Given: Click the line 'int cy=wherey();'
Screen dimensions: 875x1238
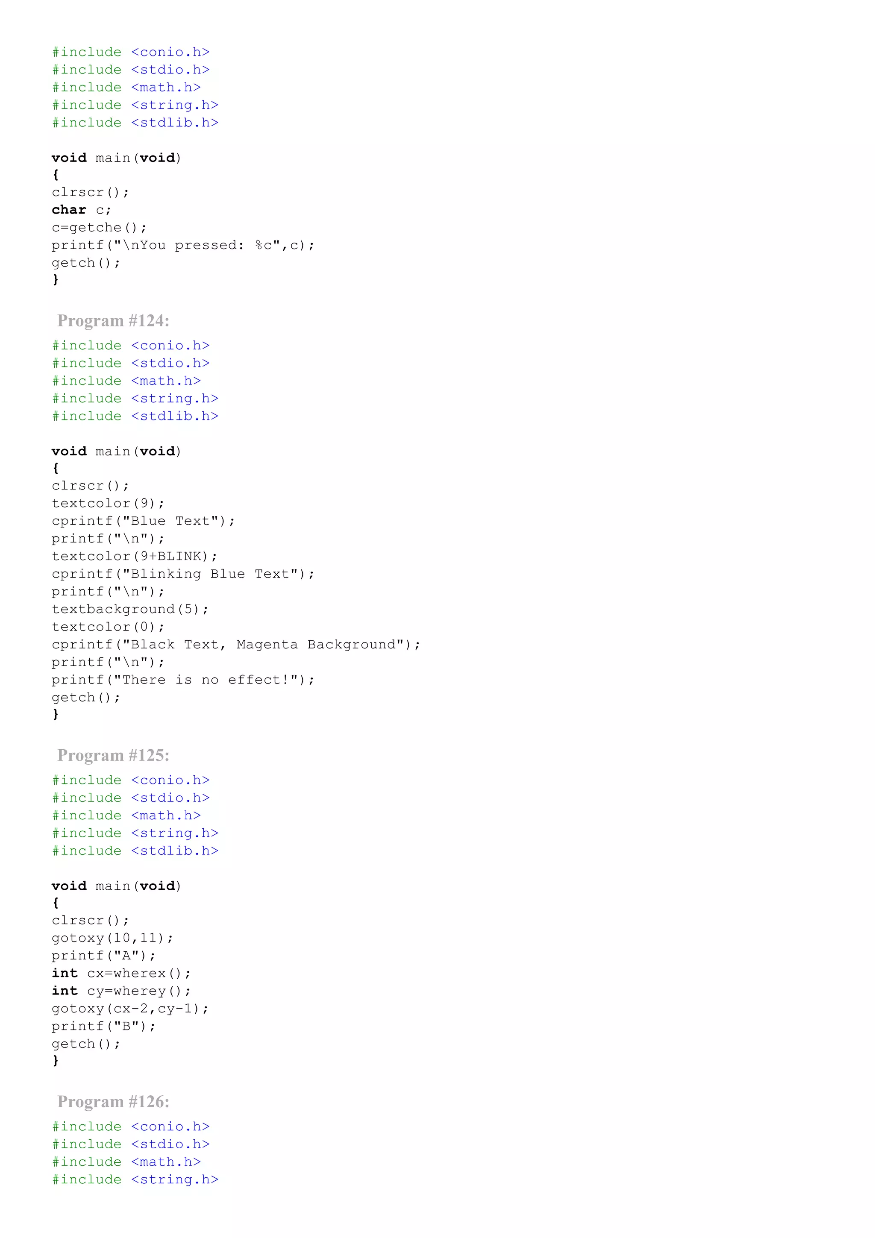Looking at the screenshot, I should (121, 991).
